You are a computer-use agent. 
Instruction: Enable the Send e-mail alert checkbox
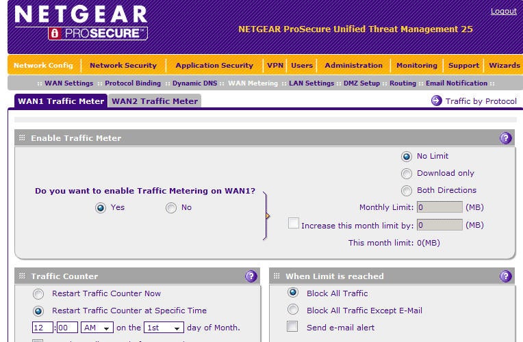(292, 326)
